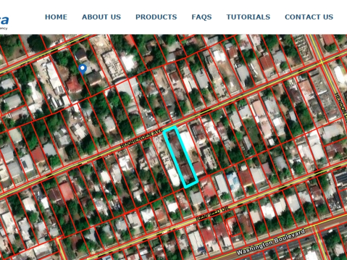Select the cyan highlighted parcel
The height and width of the screenshot is (260, 347).
coord(181,157)
